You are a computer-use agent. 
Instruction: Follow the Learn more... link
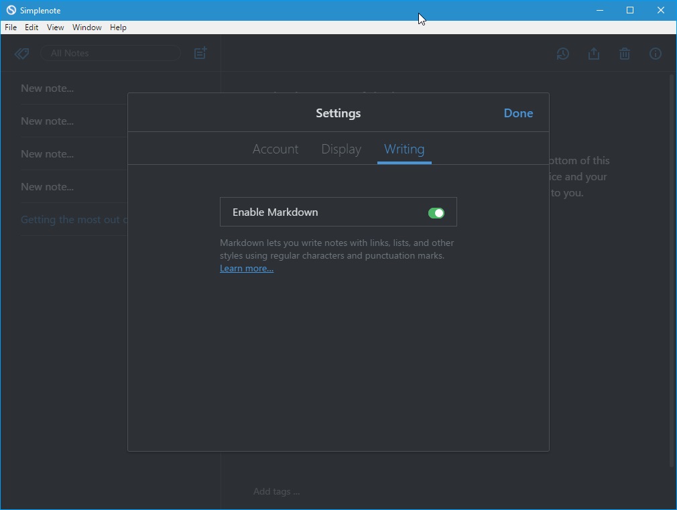coord(247,269)
